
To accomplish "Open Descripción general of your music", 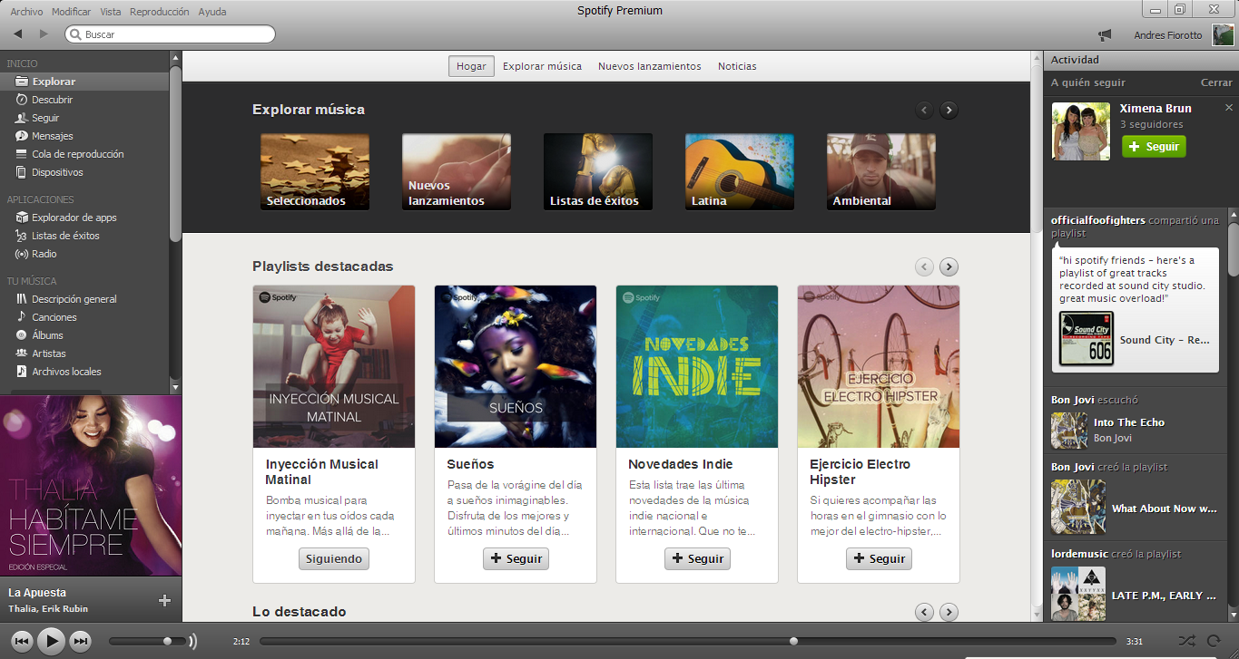I will click(x=84, y=299).
